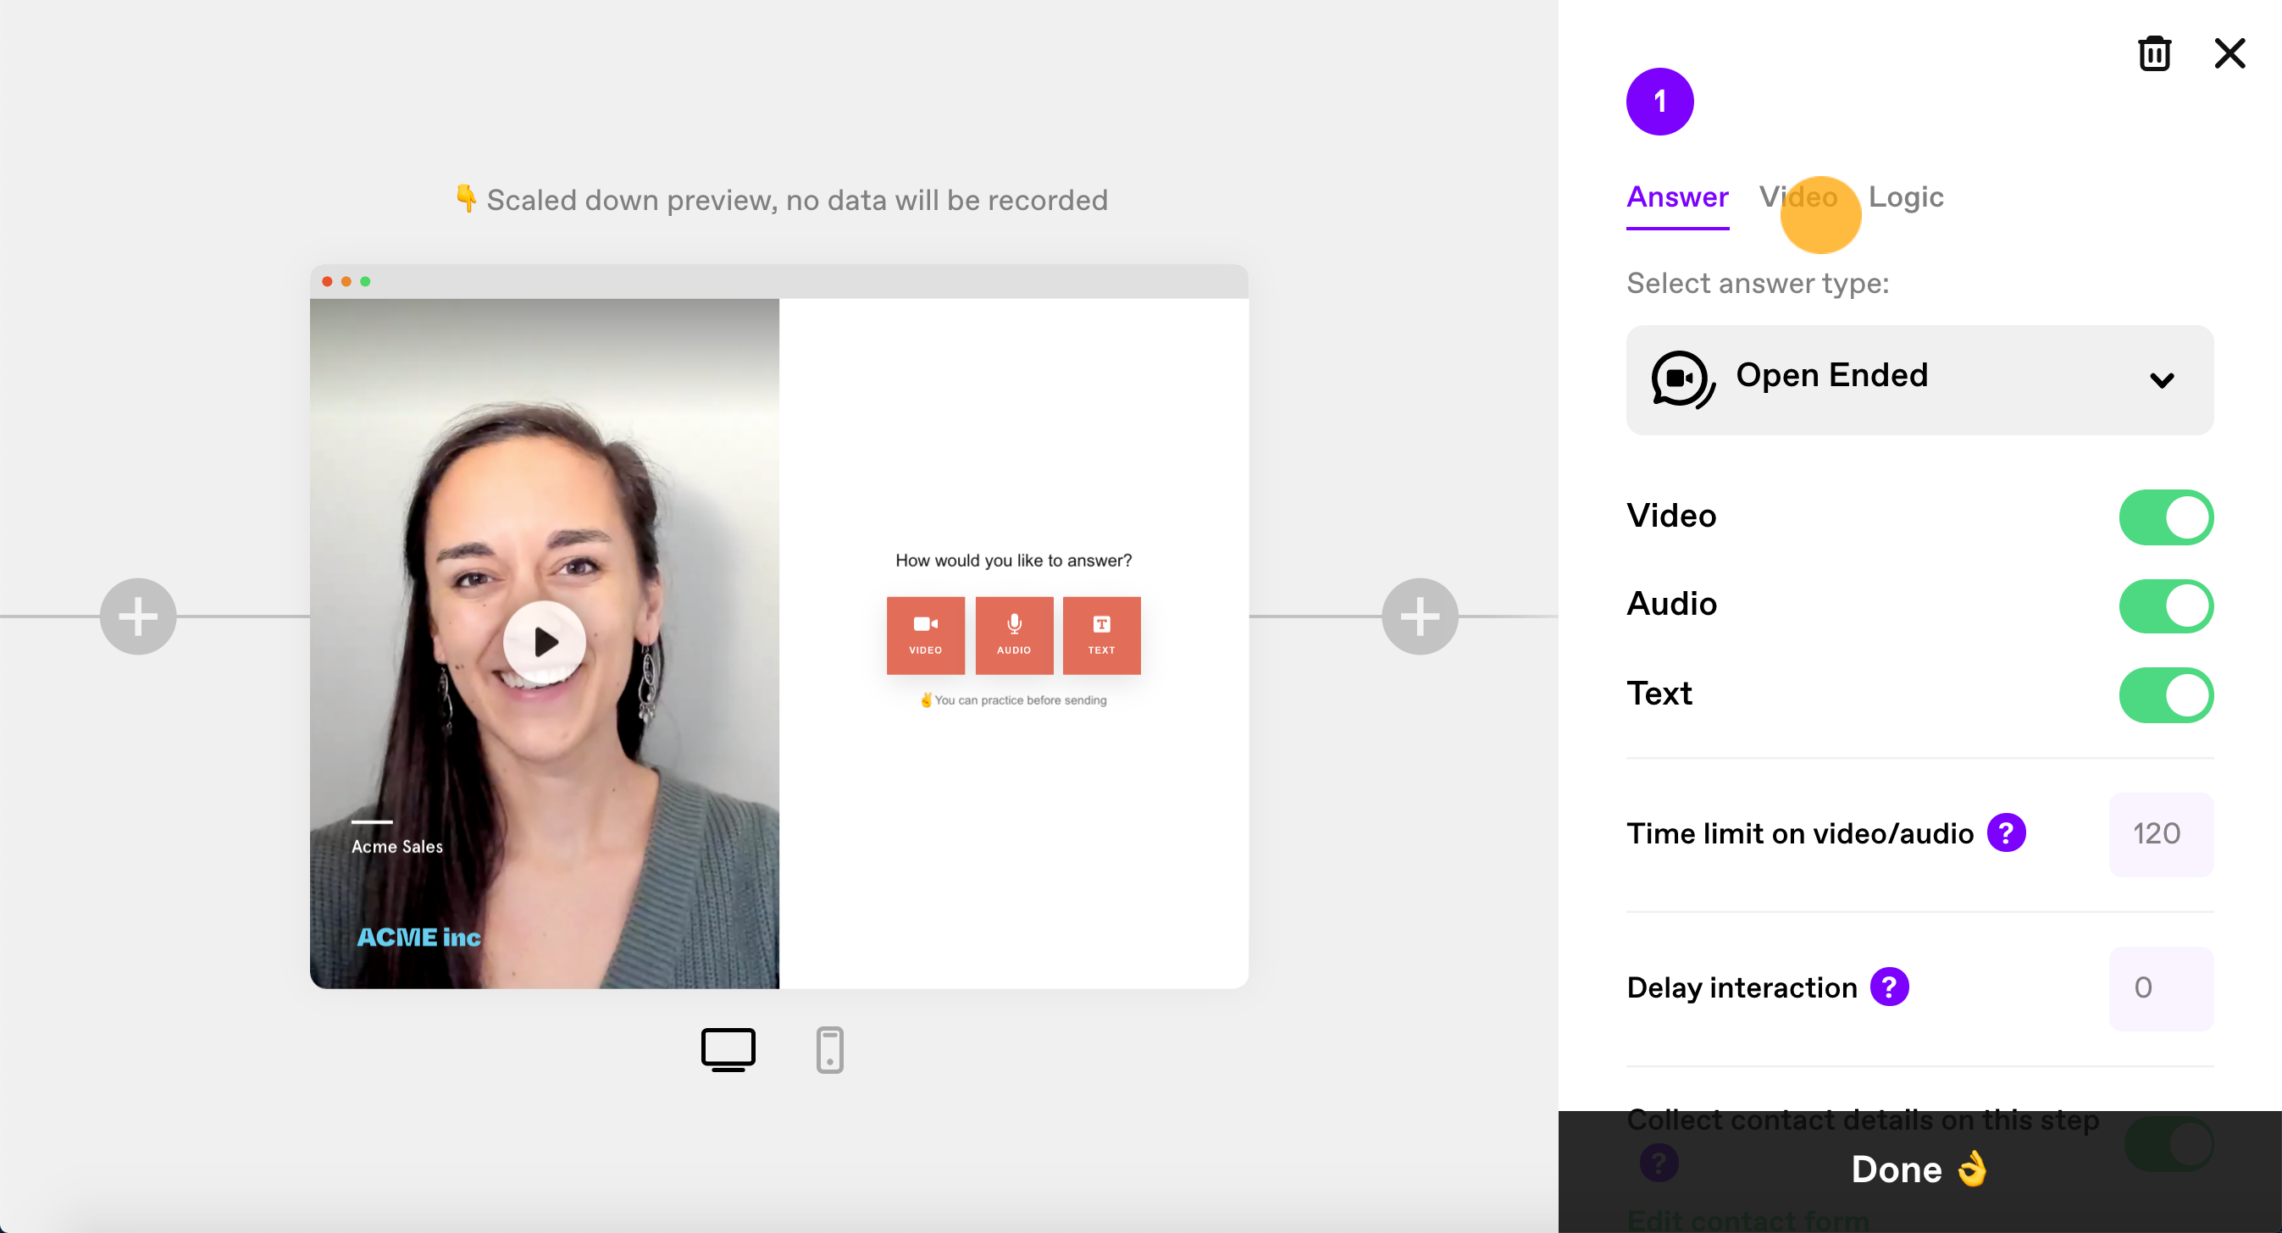Add a step after with right plus button
The height and width of the screenshot is (1233, 2282).
[1419, 616]
